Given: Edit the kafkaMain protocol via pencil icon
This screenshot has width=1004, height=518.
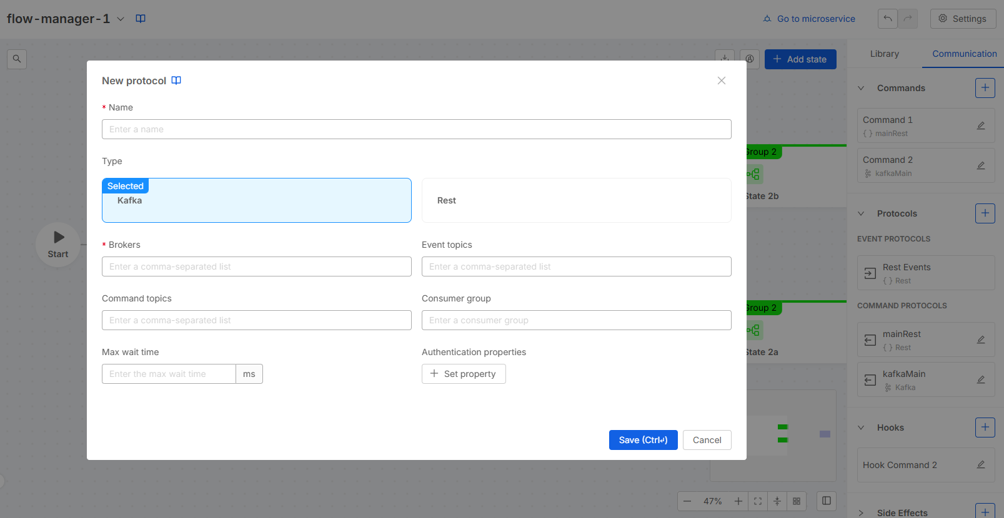Looking at the screenshot, I should (x=981, y=379).
